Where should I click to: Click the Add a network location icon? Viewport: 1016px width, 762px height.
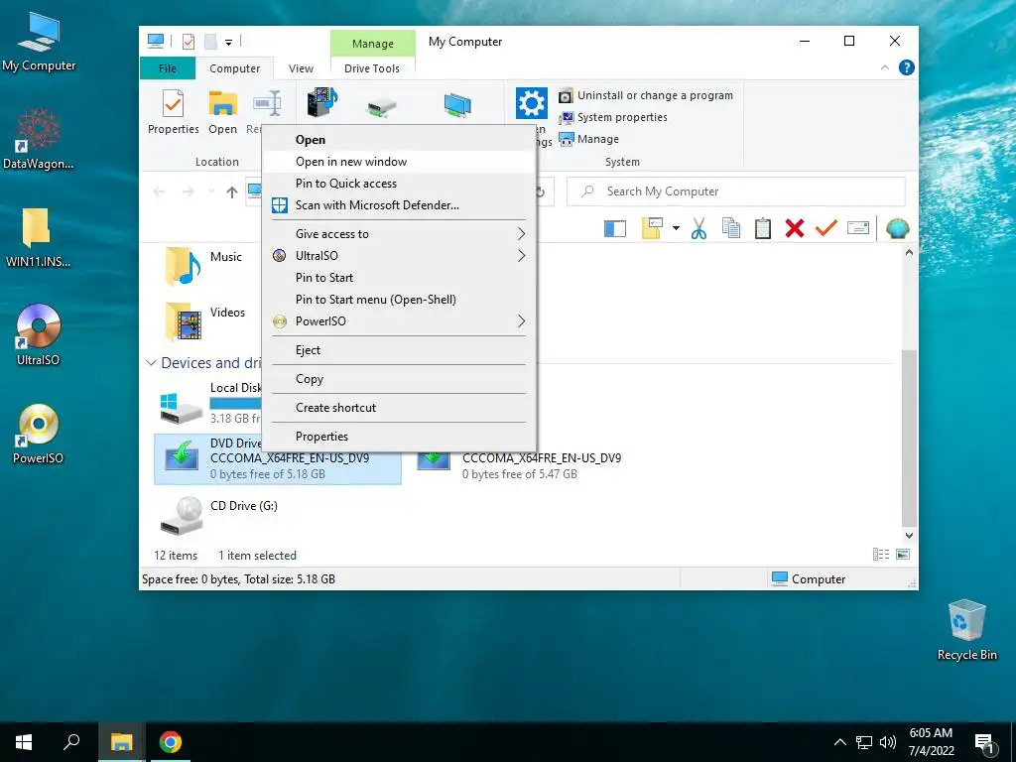point(457,105)
